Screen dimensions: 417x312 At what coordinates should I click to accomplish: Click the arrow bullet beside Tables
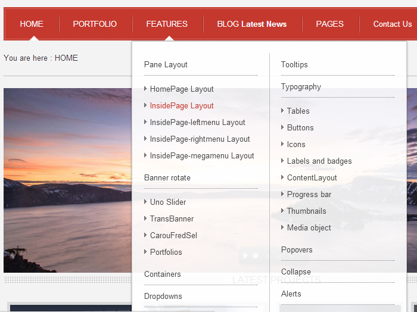point(282,111)
